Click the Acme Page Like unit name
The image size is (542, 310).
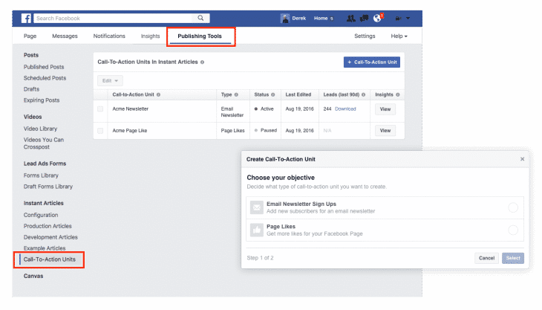130,131
